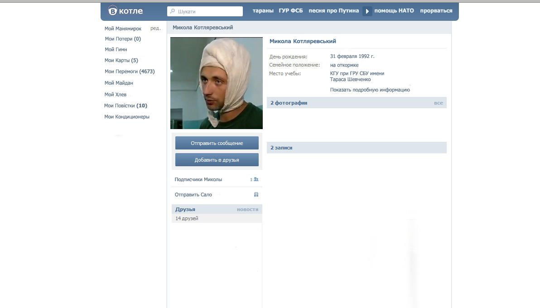Click the Отправить сообщение button

pos(217,143)
